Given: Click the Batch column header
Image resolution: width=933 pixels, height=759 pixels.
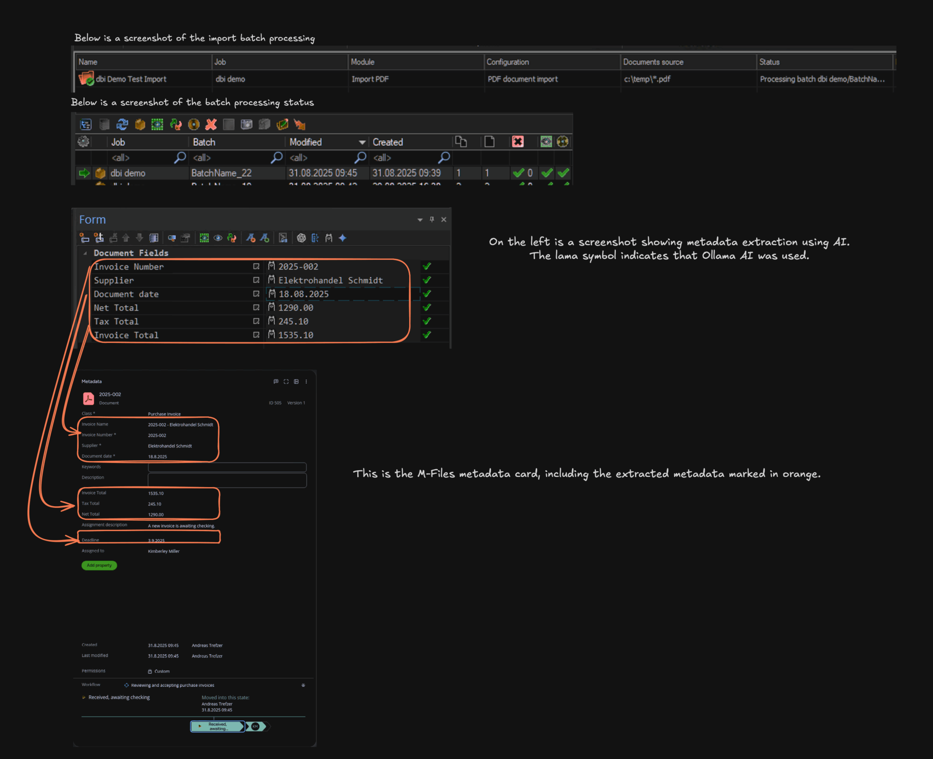Looking at the screenshot, I should (x=237, y=142).
